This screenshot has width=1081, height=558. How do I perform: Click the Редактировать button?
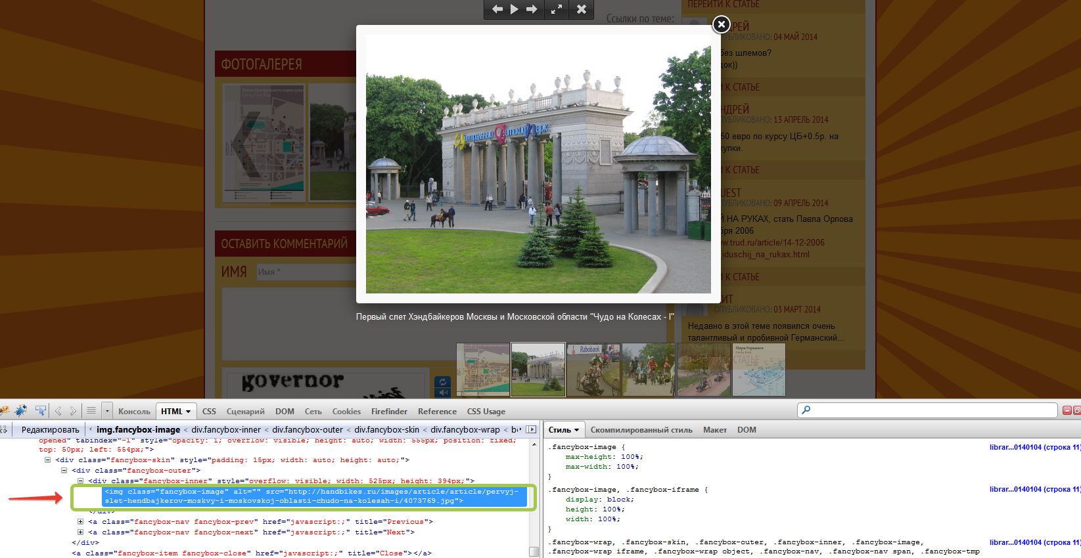point(50,430)
